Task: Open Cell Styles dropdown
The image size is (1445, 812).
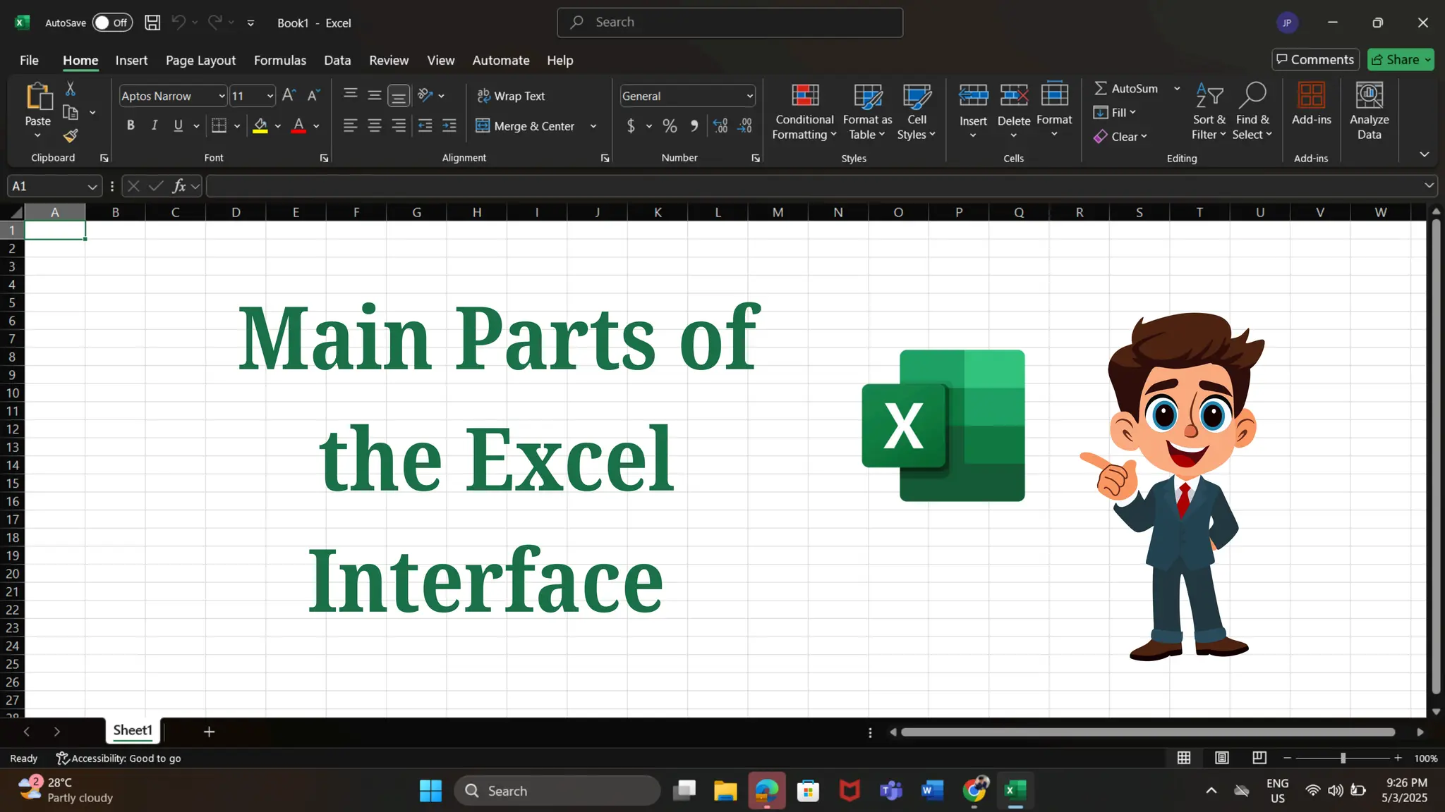Action: (917, 112)
